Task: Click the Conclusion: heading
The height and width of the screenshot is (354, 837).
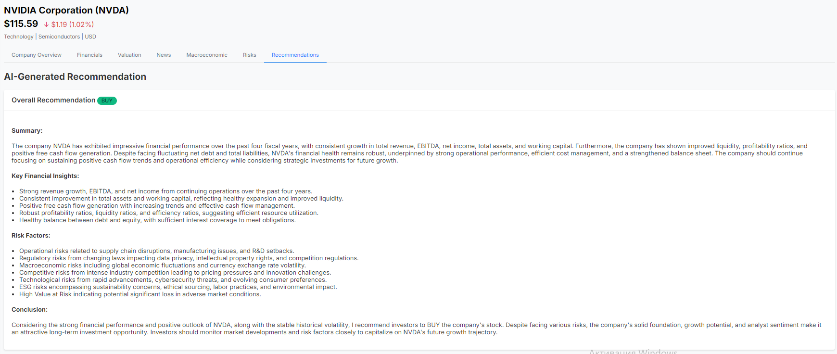Action: tap(29, 310)
